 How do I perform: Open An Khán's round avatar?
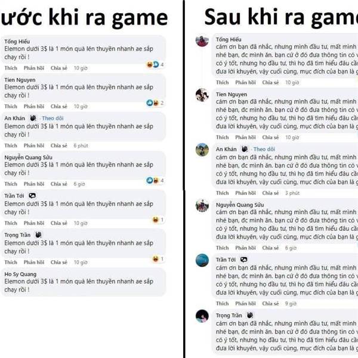[x=202, y=150]
